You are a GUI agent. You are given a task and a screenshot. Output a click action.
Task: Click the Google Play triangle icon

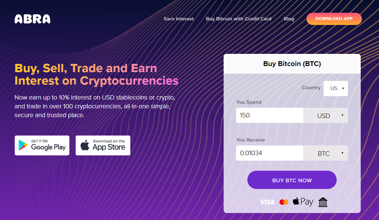click(x=23, y=145)
